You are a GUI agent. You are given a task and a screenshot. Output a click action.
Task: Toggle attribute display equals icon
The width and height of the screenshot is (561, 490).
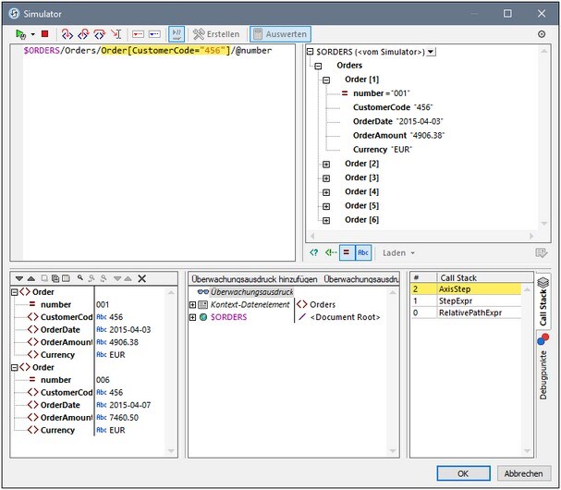click(345, 252)
